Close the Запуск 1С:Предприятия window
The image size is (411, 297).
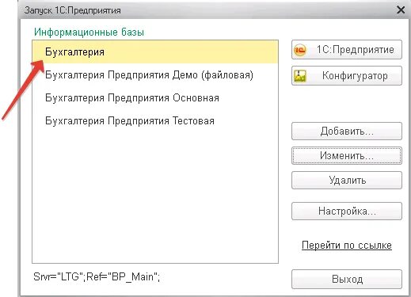click(x=401, y=10)
